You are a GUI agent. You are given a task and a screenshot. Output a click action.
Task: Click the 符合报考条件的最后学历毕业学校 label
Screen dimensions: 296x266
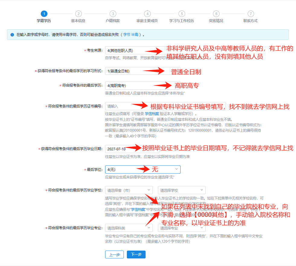click(x=75, y=190)
